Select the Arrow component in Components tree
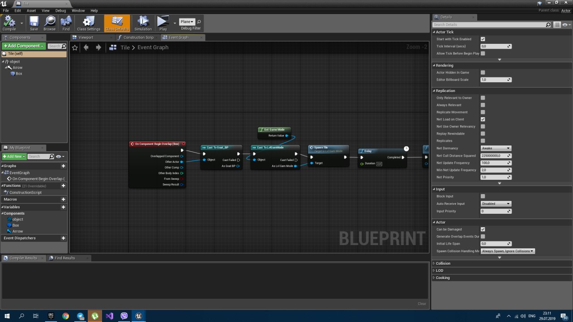Viewport: 573px width, 322px height. tap(17, 68)
